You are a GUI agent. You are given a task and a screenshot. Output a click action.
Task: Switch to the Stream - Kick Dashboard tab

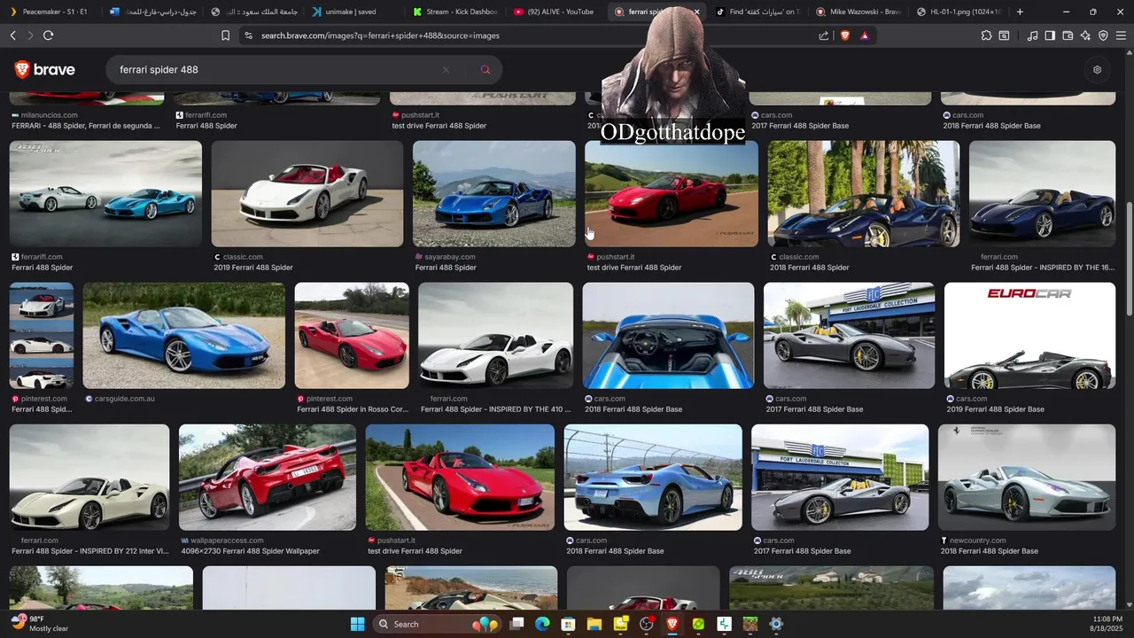[454, 12]
